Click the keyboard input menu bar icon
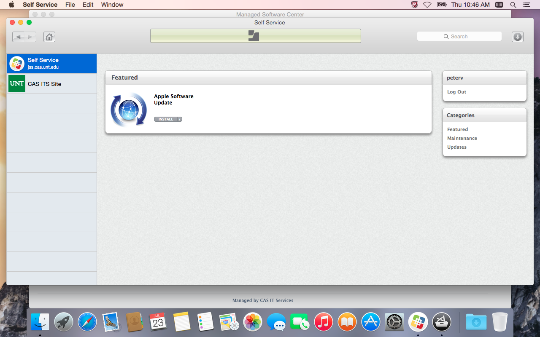This screenshot has width=540, height=337. click(x=499, y=5)
